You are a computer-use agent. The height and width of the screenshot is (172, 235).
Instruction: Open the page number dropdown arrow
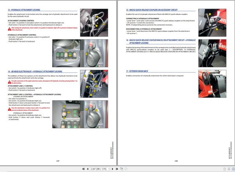coord(109,169)
